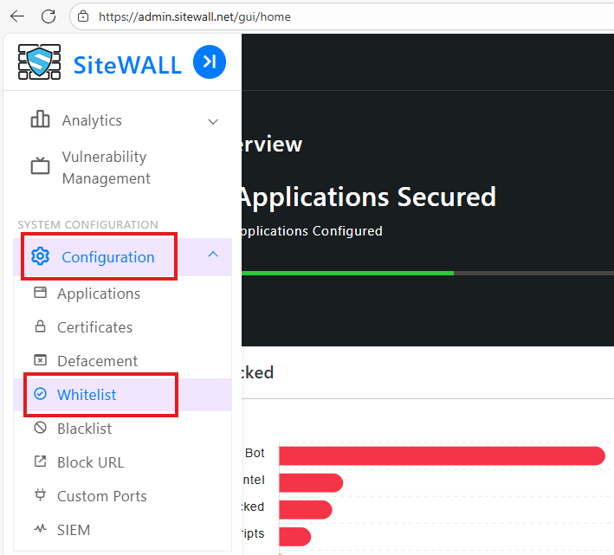This screenshot has height=555, width=614.
Task: Collapse sidebar with the blue arrow button
Action: (x=210, y=62)
